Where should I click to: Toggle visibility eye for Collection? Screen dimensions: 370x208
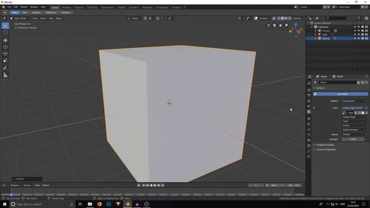(x=354, y=27)
